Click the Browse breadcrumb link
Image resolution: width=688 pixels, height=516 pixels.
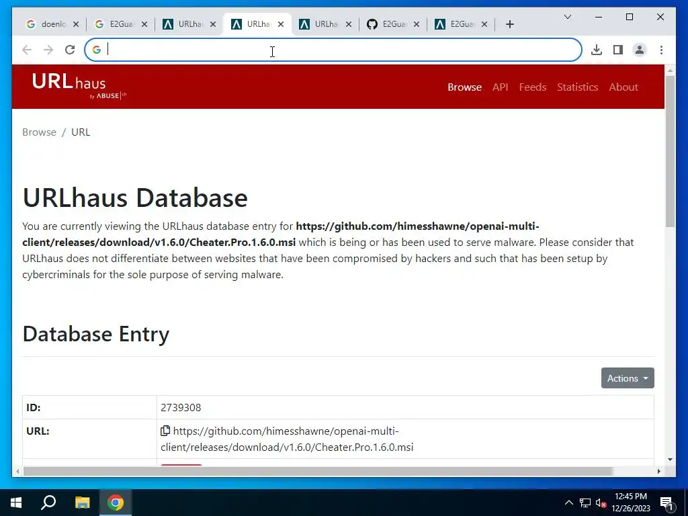[x=39, y=132]
